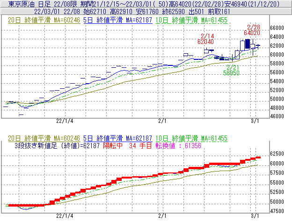Click the upper 20日 終値平滑 MA=60246 legend
Image resolution: width=292 pixels, height=222 pixels.
click(44, 20)
